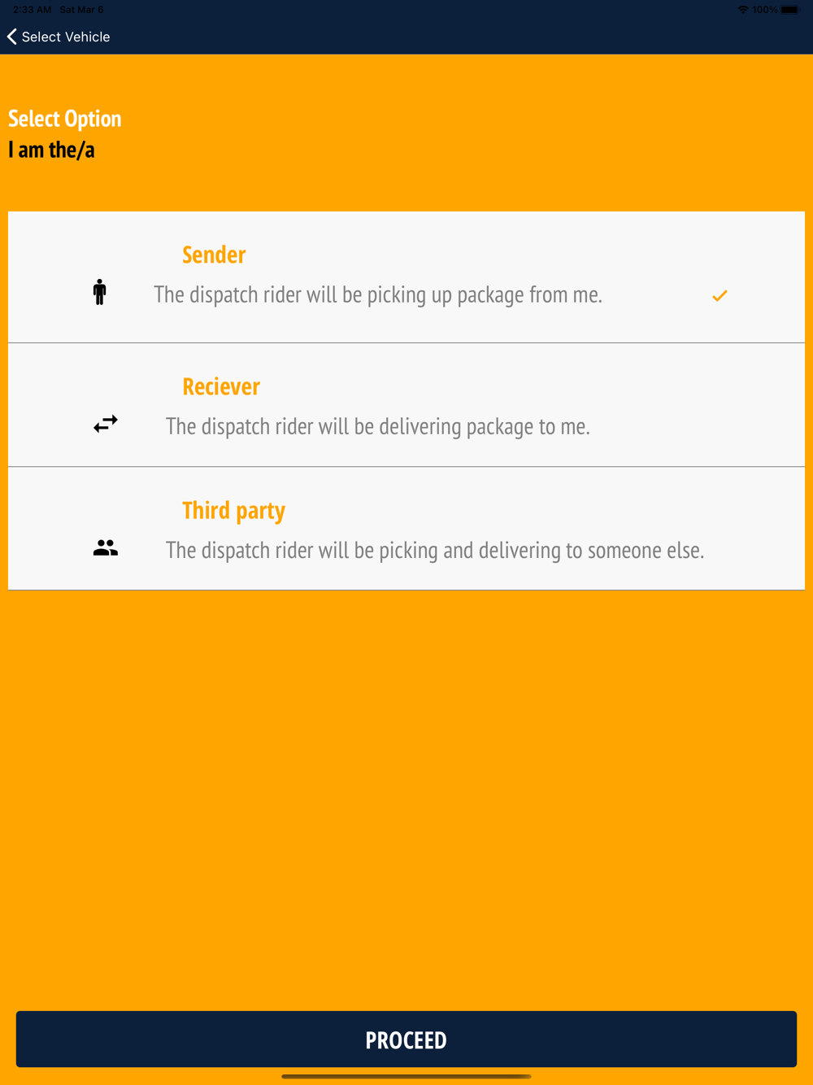Click the PROCEED button
Image resolution: width=813 pixels, height=1085 pixels.
click(406, 1039)
